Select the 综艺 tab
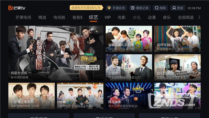The image size is (209, 118). point(93,17)
